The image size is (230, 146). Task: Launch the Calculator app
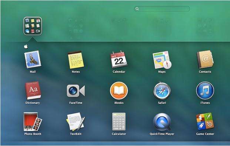coord(119,122)
